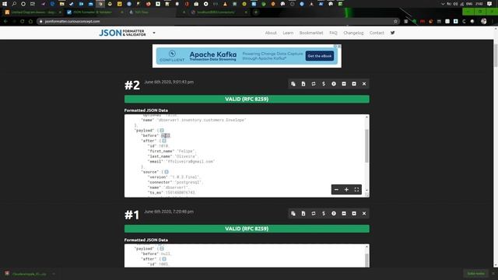Open the About page
498x280 pixels.
[x=271, y=33]
